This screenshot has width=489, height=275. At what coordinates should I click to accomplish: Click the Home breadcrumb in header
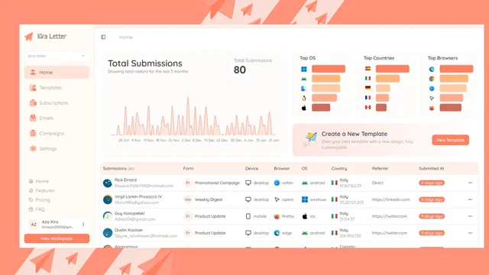(126, 37)
